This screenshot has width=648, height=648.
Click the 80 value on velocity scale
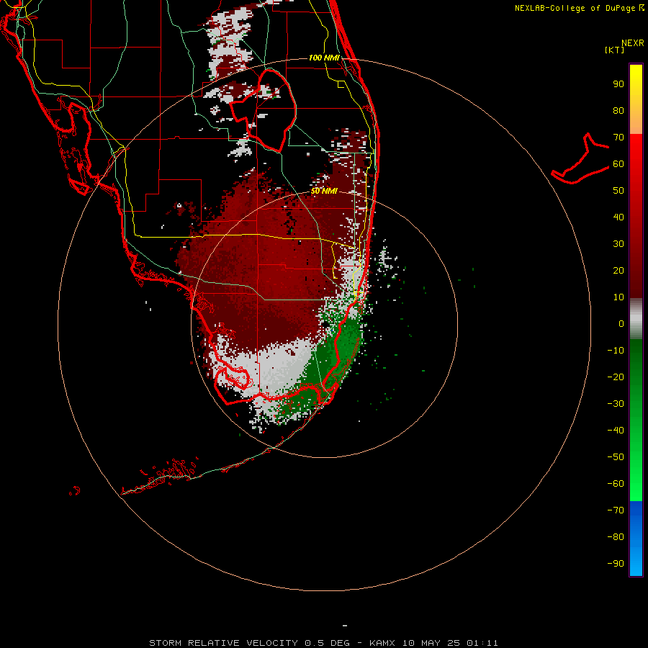coord(618,111)
